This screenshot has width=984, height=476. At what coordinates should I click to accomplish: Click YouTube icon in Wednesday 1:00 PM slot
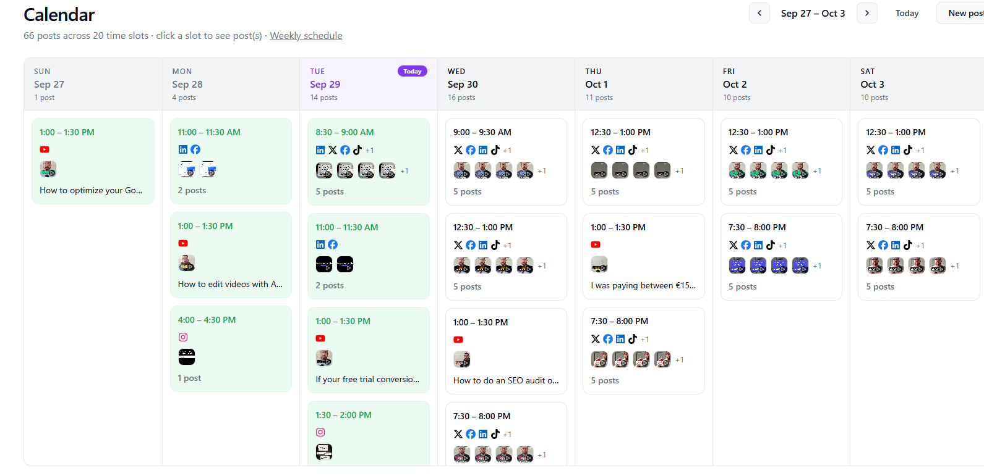tap(458, 340)
